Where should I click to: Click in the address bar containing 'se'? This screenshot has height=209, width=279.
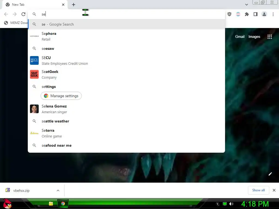click(x=126, y=14)
